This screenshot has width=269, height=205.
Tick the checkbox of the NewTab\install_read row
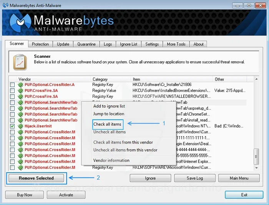pos(12,120)
